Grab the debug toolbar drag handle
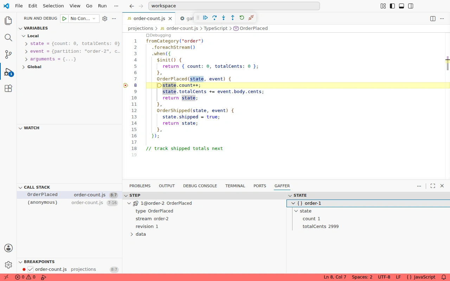 (x=198, y=18)
